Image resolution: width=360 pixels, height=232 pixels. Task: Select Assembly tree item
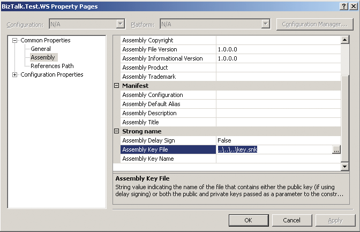pyautogui.click(x=43, y=57)
